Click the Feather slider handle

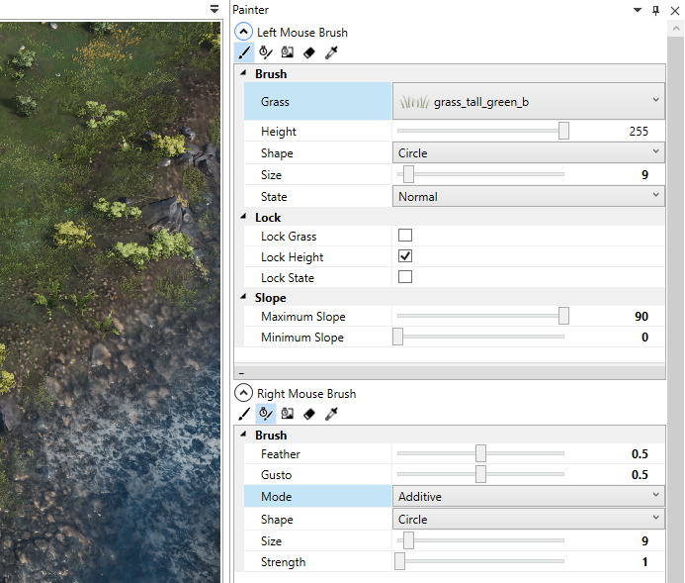pyautogui.click(x=480, y=453)
